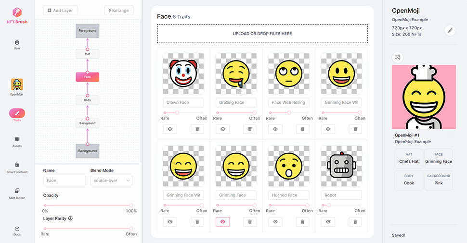This screenshot has height=243, width=467.
Task: Delete the Drolling Face trait
Action: coord(250,129)
